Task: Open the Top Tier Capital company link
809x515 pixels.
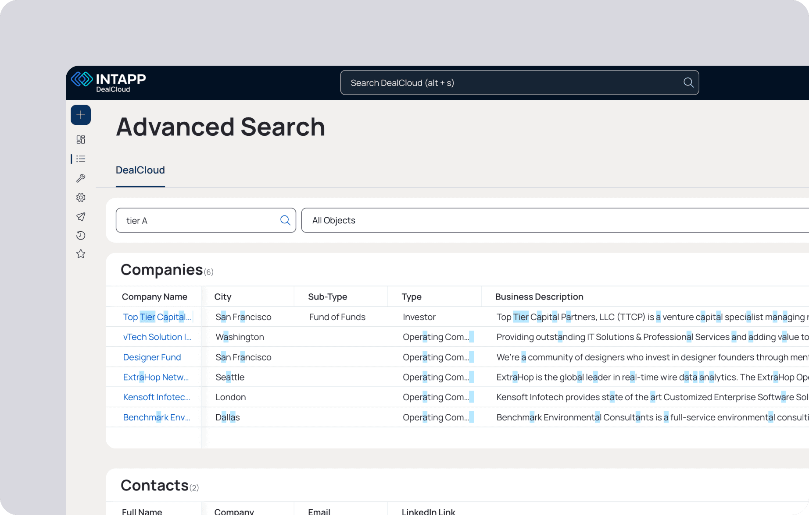Action: [157, 317]
